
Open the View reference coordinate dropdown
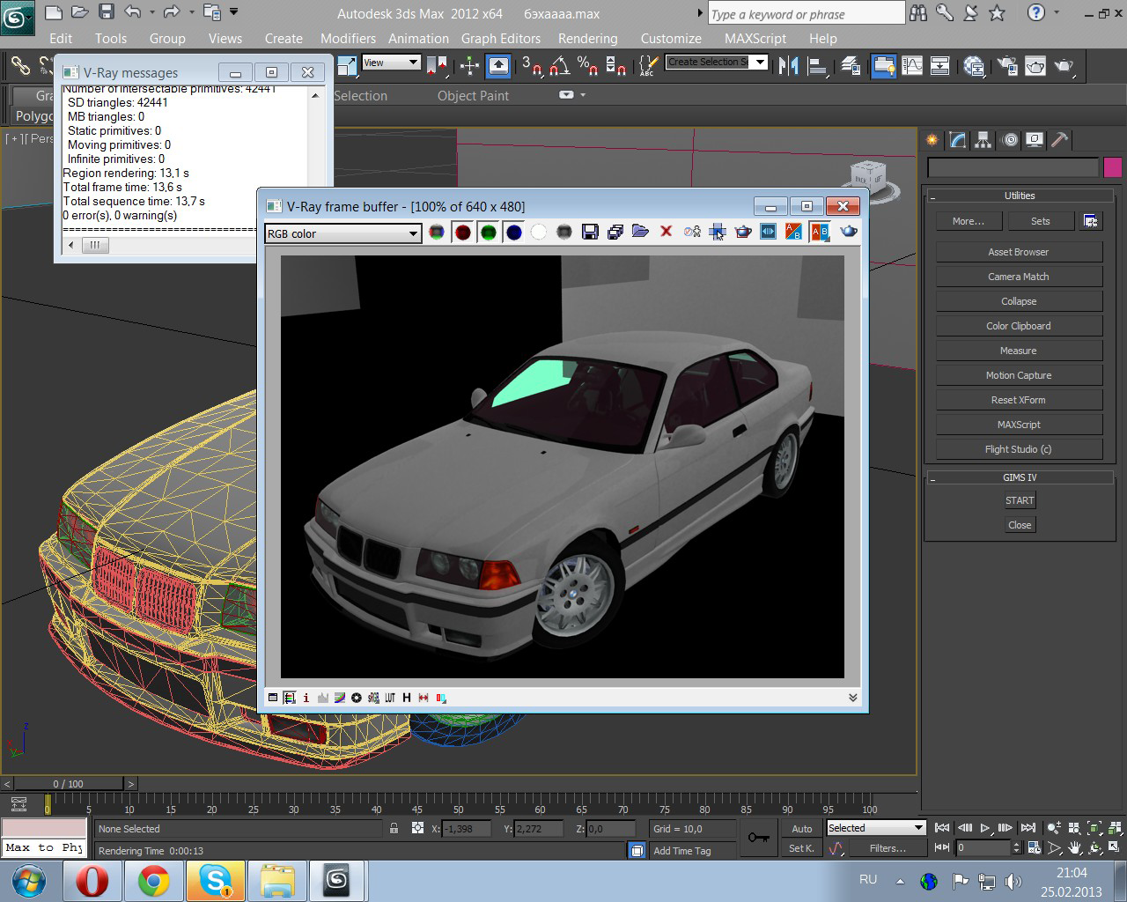point(391,63)
